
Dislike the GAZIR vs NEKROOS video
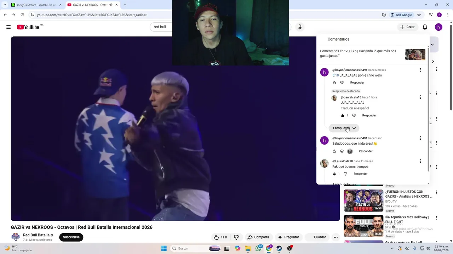[236, 237]
